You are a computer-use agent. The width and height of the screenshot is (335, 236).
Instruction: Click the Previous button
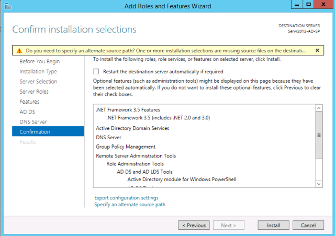194,225
